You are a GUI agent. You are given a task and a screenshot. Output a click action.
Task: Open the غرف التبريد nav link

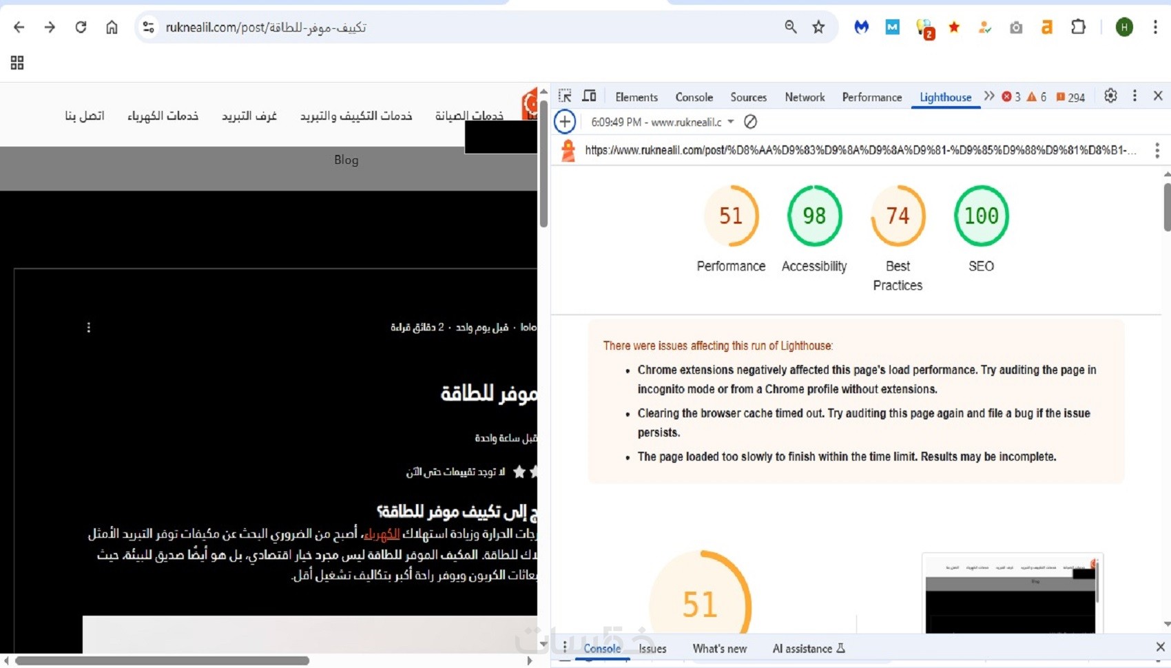coord(249,116)
